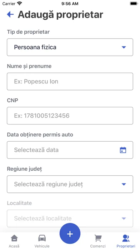Open Selectează regiune județ dropdown
This screenshot has width=140, height=249.
pos(70,184)
